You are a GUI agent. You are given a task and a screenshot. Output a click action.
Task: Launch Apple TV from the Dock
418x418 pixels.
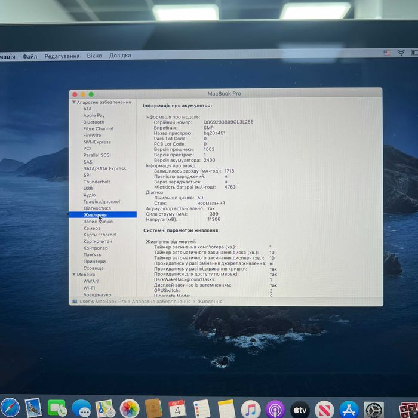click(x=300, y=408)
